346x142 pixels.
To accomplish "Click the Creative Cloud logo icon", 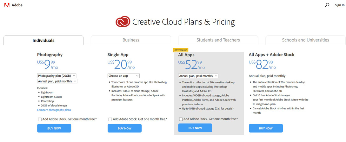I will click(123, 22).
